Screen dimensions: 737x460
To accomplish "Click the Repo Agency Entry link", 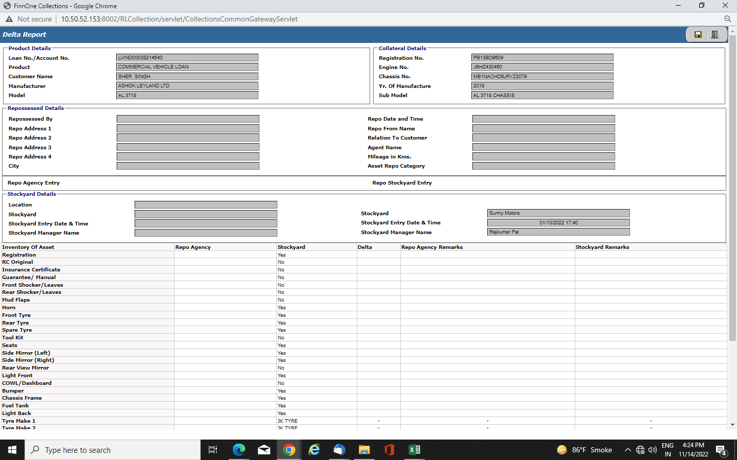I will tap(34, 183).
